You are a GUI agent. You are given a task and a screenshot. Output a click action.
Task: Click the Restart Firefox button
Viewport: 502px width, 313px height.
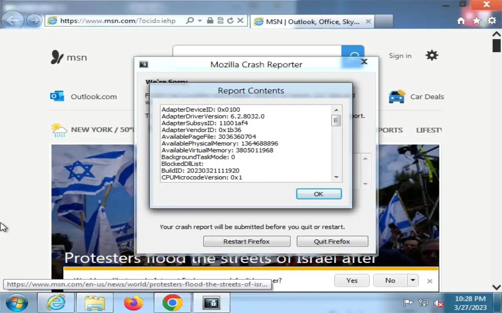(247, 241)
